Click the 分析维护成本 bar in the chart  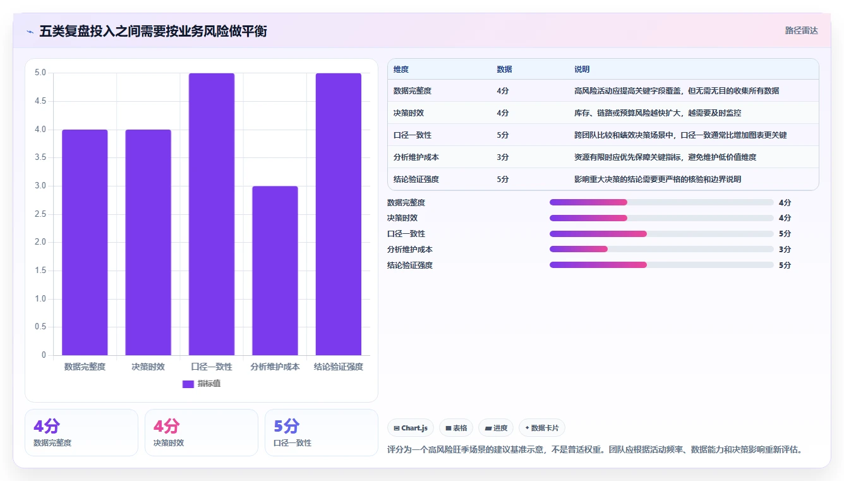coord(275,271)
